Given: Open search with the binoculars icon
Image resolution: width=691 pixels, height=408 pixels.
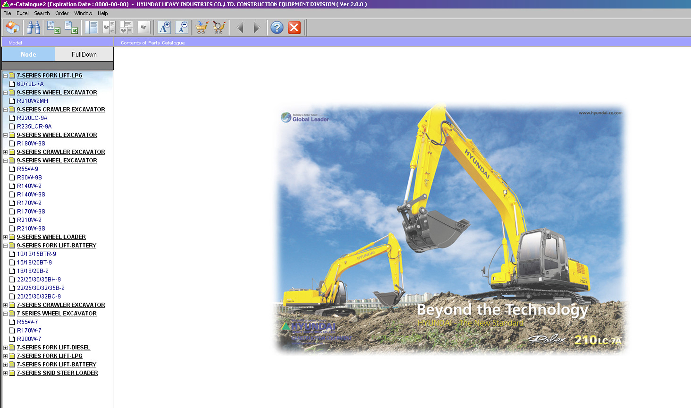Looking at the screenshot, I should (33, 28).
